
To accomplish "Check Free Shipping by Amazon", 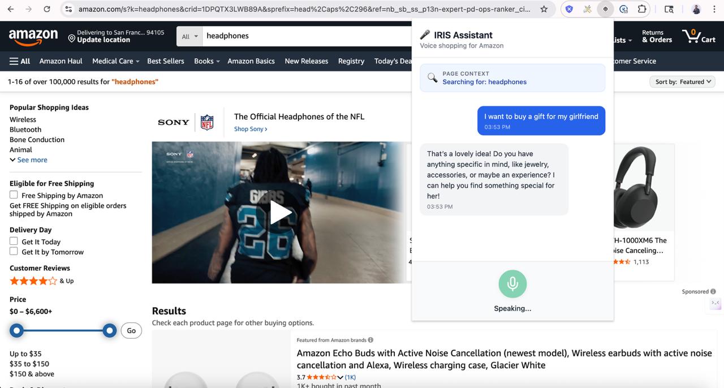I will tap(14, 195).
